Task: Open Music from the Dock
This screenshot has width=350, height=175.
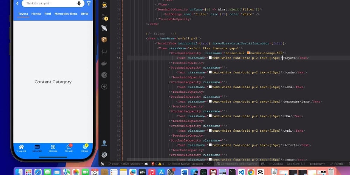Action: point(152,172)
